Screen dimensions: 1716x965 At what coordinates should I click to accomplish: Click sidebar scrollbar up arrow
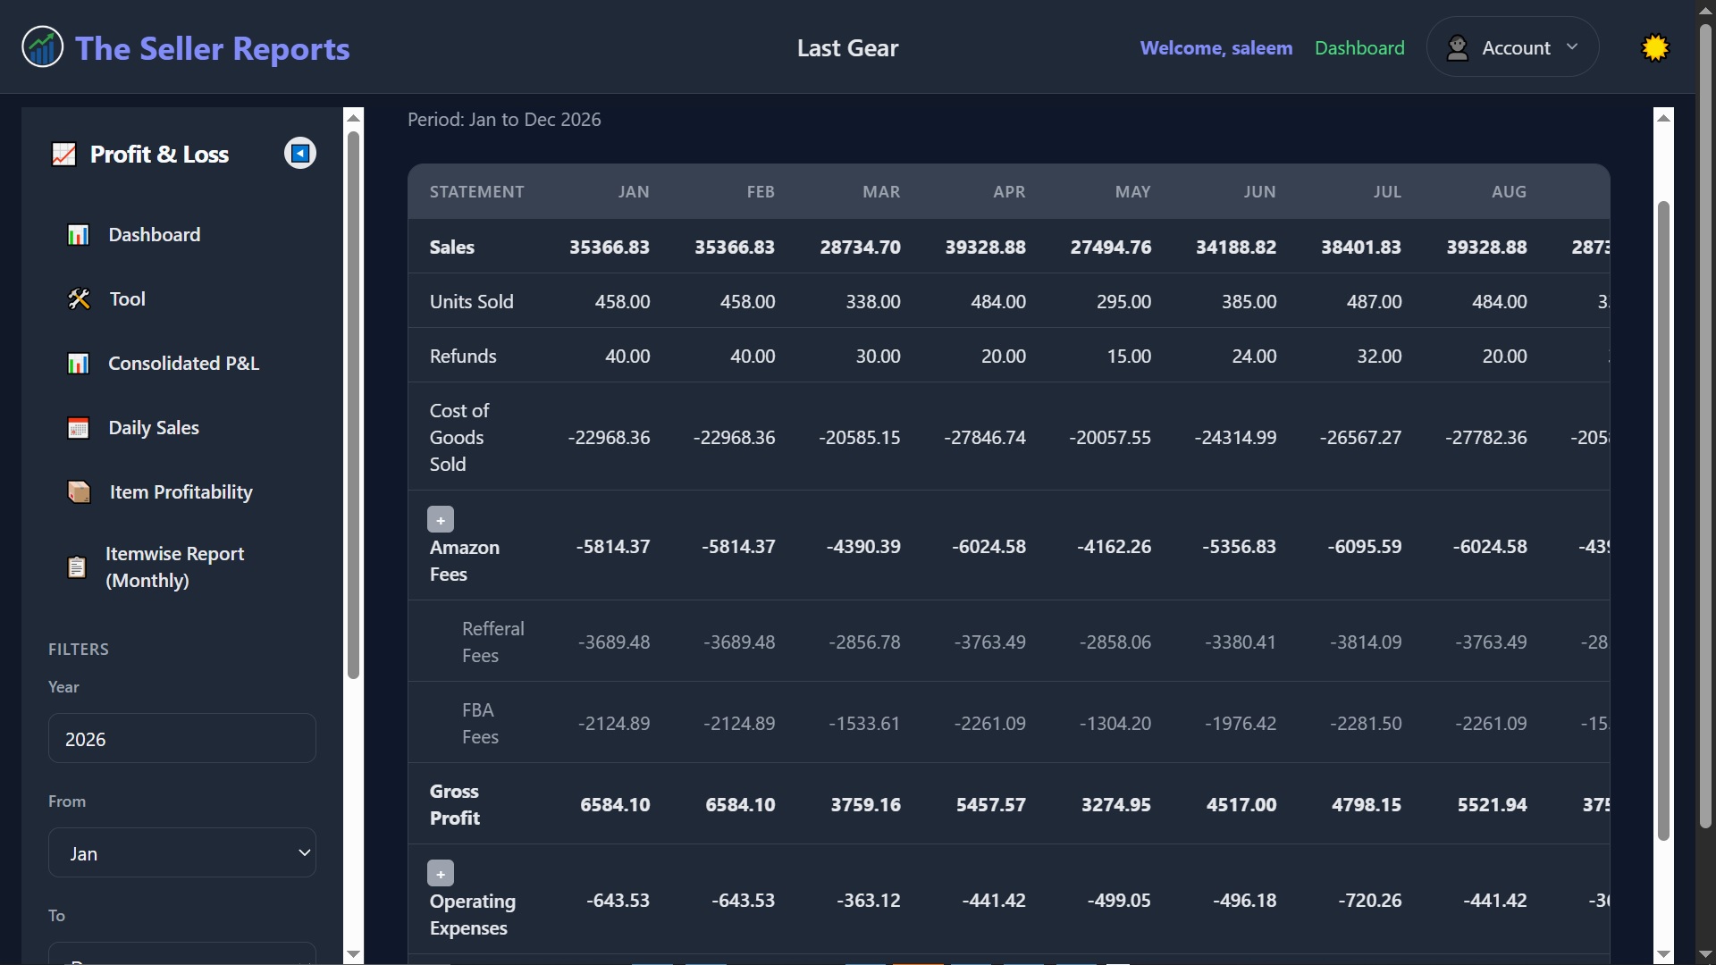(x=354, y=117)
